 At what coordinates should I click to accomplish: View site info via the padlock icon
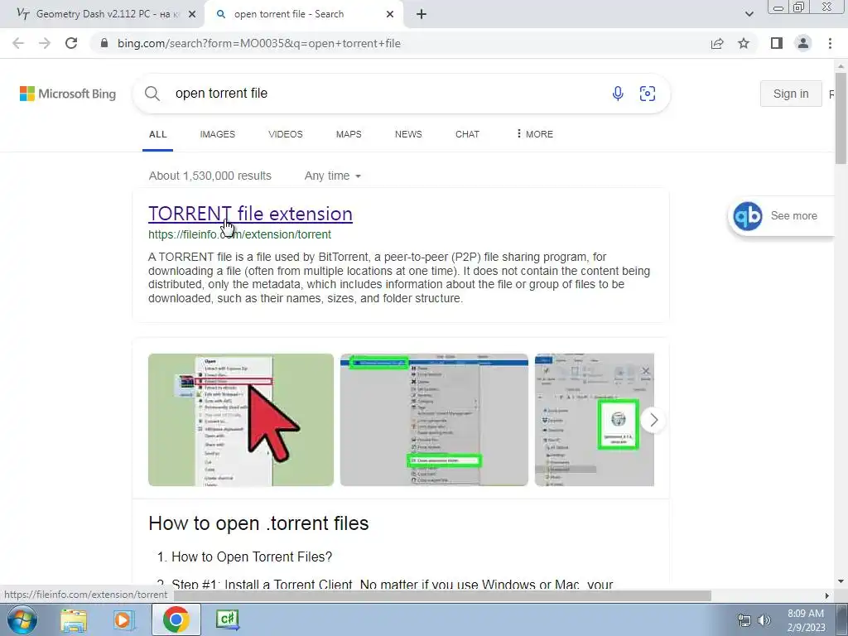[105, 43]
